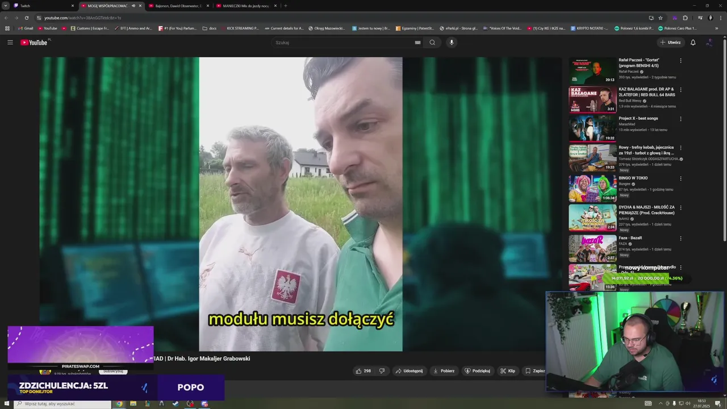Go to the YouTube home logo
The height and width of the screenshot is (409, 727).
click(34, 43)
